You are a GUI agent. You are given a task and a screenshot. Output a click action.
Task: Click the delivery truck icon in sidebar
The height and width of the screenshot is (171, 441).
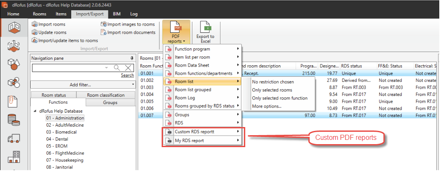click(15, 139)
